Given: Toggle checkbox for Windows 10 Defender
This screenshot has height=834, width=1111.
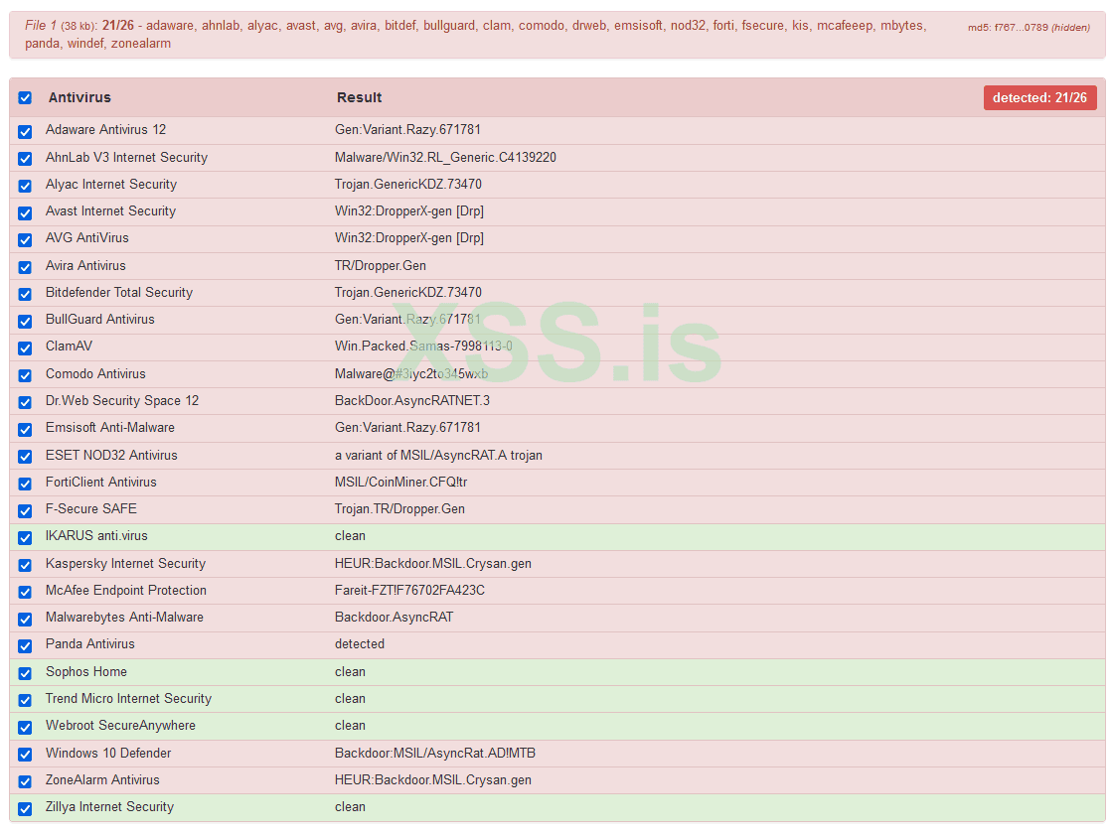Looking at the screenshot, I should pos(25,755).
